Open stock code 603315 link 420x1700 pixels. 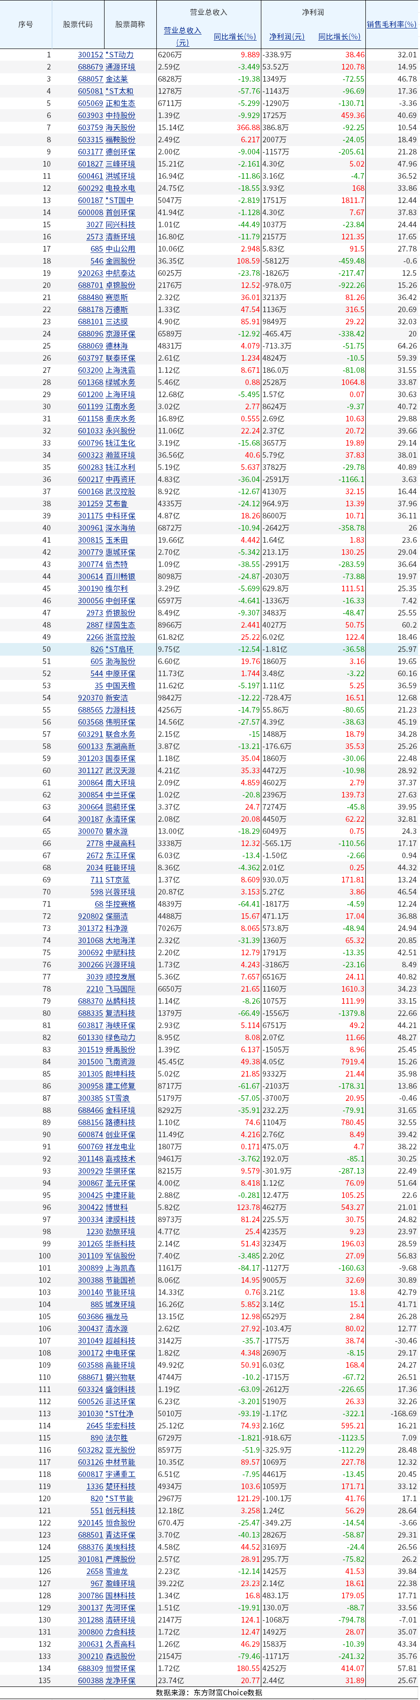91,140
